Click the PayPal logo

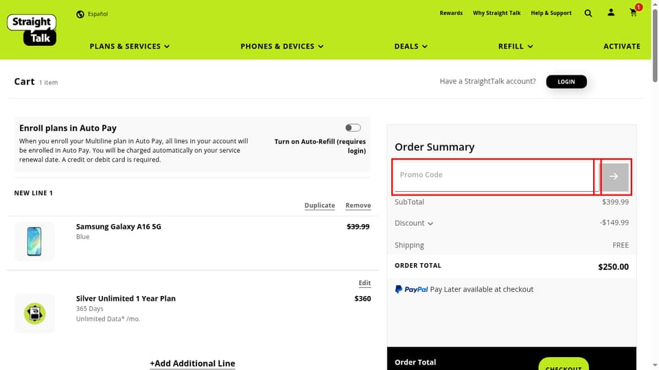click(411, 289)
